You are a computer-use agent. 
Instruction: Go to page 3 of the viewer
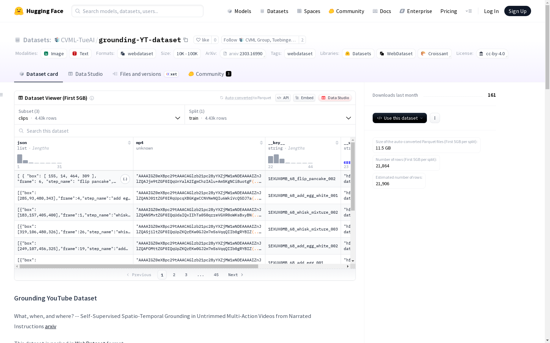click(186, 275)
